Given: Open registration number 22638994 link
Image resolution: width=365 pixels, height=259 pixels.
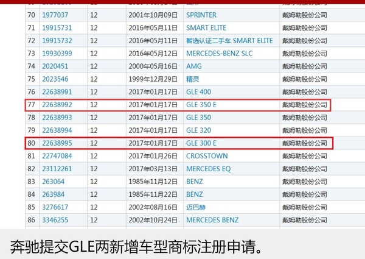Looking at the screenshot, I should click(x=57, y=130).
